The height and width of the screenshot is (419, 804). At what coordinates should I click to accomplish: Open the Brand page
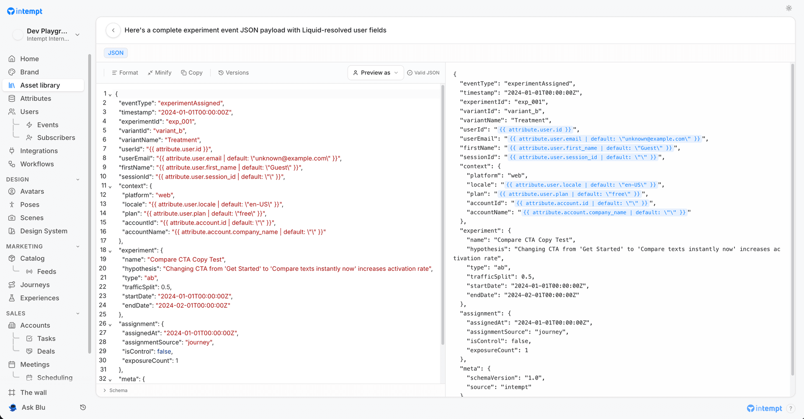43,72
